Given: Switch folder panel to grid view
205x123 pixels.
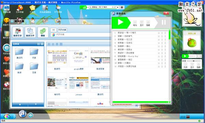Looking at the screenshot, I should (x=42, y=44).
